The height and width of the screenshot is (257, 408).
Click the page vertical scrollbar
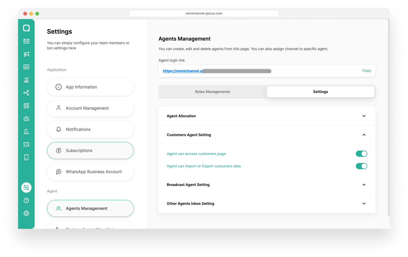389,118
